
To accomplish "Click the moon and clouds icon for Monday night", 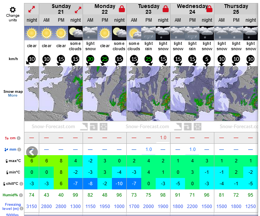I will tap(119, 33).
